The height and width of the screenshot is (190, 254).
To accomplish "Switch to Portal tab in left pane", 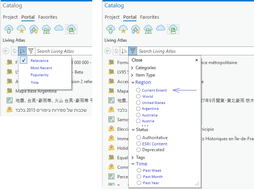I will (x=28, y=17).
